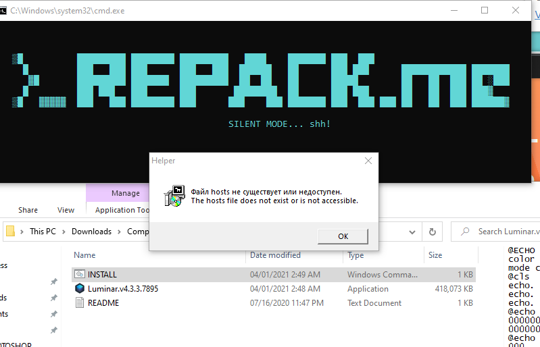
Task: Click fourth pin icon in navigation pane
Action: [53, 330]
